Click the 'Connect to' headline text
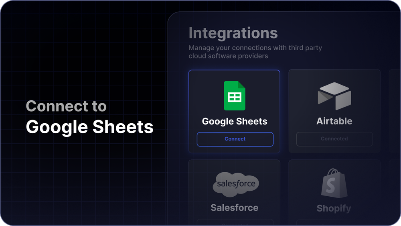 point(66,106)
